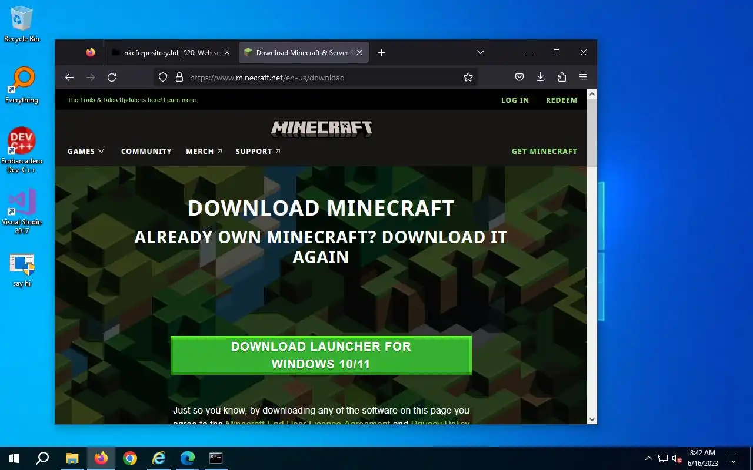This screenshot has height=470, width=753.
Task: Click the page scrollbar down arrow
Action: (592, 419)
